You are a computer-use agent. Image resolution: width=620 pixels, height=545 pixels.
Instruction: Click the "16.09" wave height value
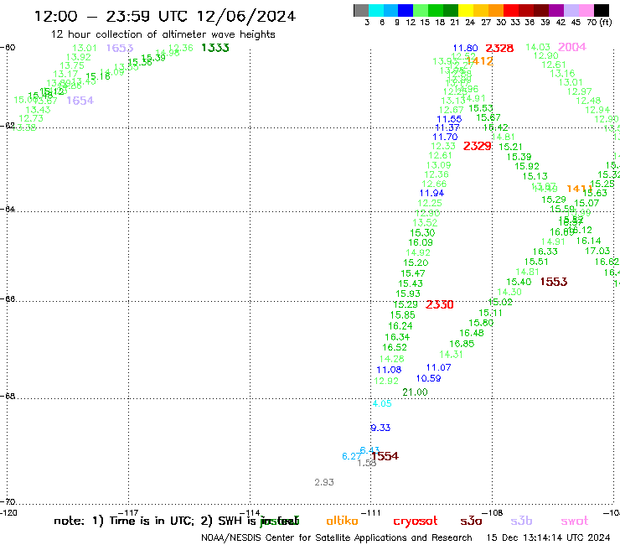click(421, 242)
